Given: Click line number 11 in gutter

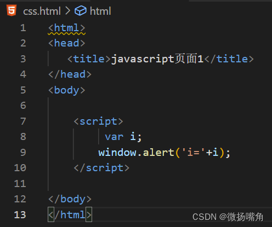Looking at the screenshot, I should (x=20, y=184).
